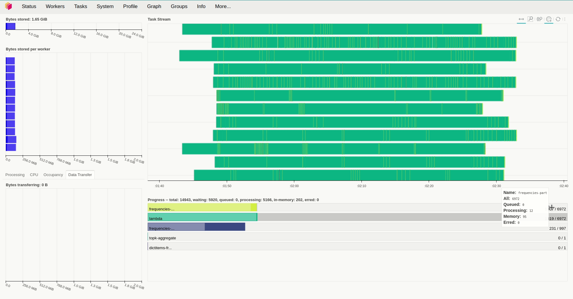Toggle the x-axis Pan tool
Viewport: 573px width, 299px height.
(521, 19)
